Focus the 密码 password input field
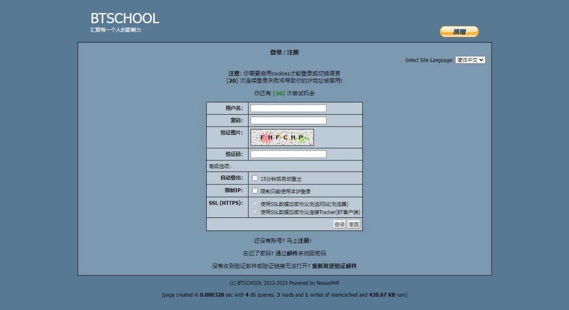 pos(288,121)
